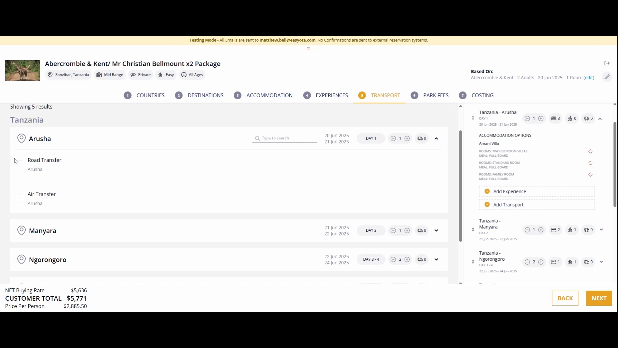Go to the Accommodation step

(x=263, y=95)
